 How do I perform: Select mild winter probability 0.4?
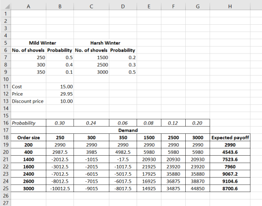coord(60,65)
